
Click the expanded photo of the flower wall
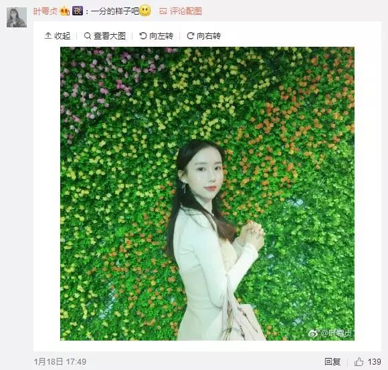[207, 194]
